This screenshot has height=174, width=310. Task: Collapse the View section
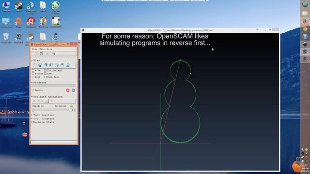tap(32, 60)
